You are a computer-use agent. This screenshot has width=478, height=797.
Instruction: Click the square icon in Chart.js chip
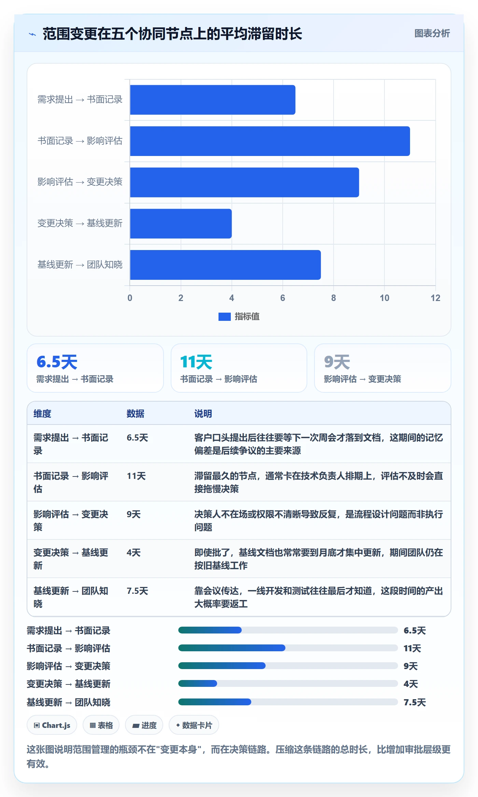[37, 726]
